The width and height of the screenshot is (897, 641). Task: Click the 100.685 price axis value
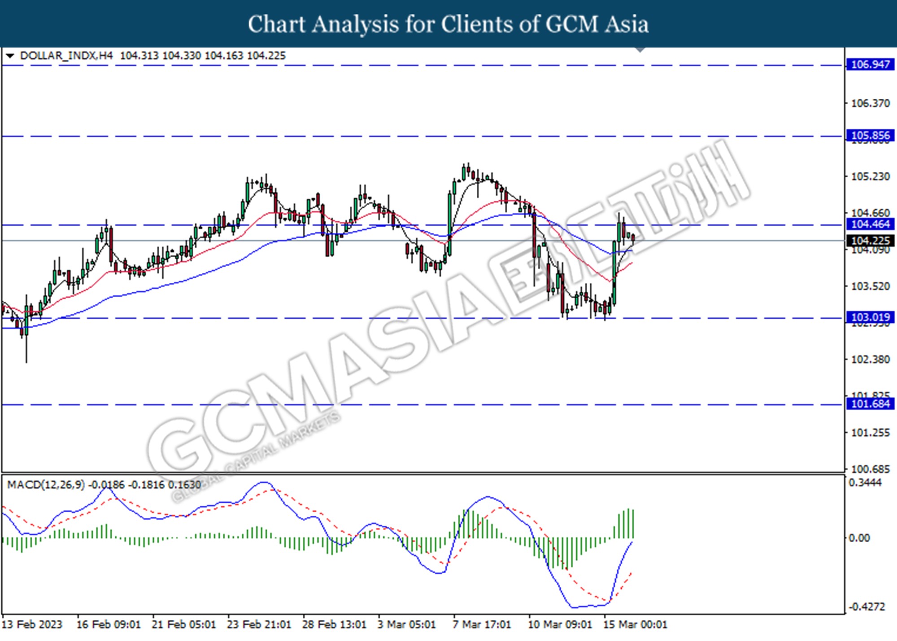coord(870,469)
